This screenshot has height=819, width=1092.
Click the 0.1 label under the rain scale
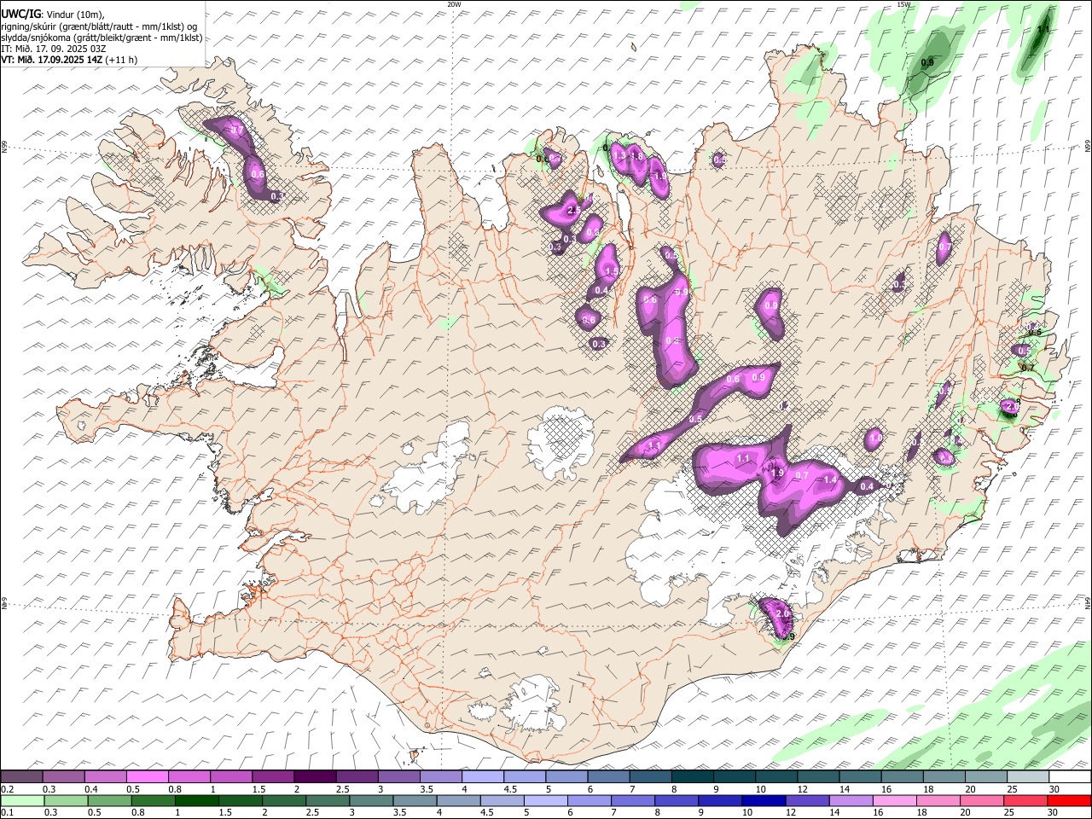tap(7, 813)
